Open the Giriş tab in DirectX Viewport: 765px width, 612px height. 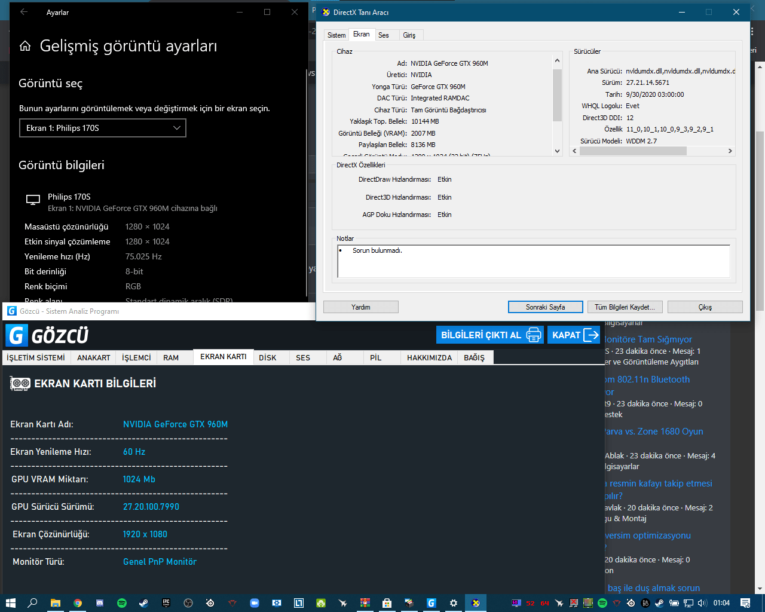[409, 35]
